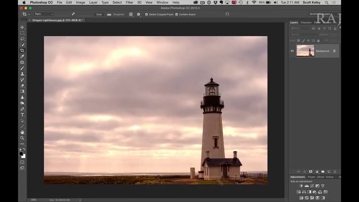Open create adjustment layer menu
359x202 pixels.
coord(317,172)
